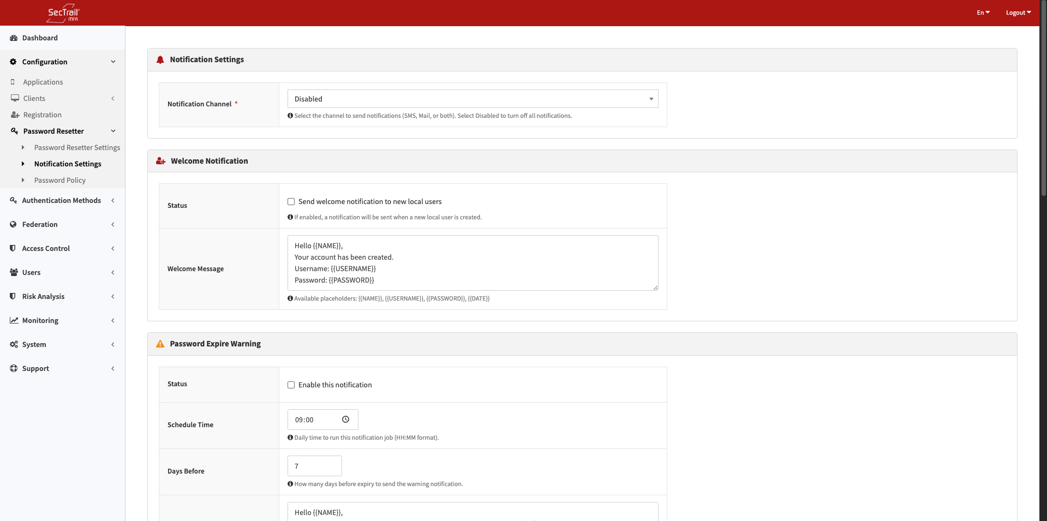Viewport: 1047px width, 521px height.
Task: Navigate to Password Policy
Action: (60, 180)
